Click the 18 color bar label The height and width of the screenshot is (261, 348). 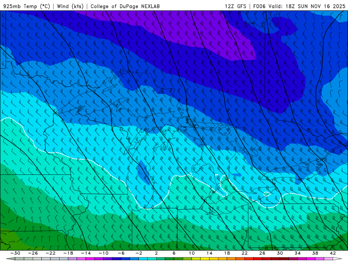227,253
